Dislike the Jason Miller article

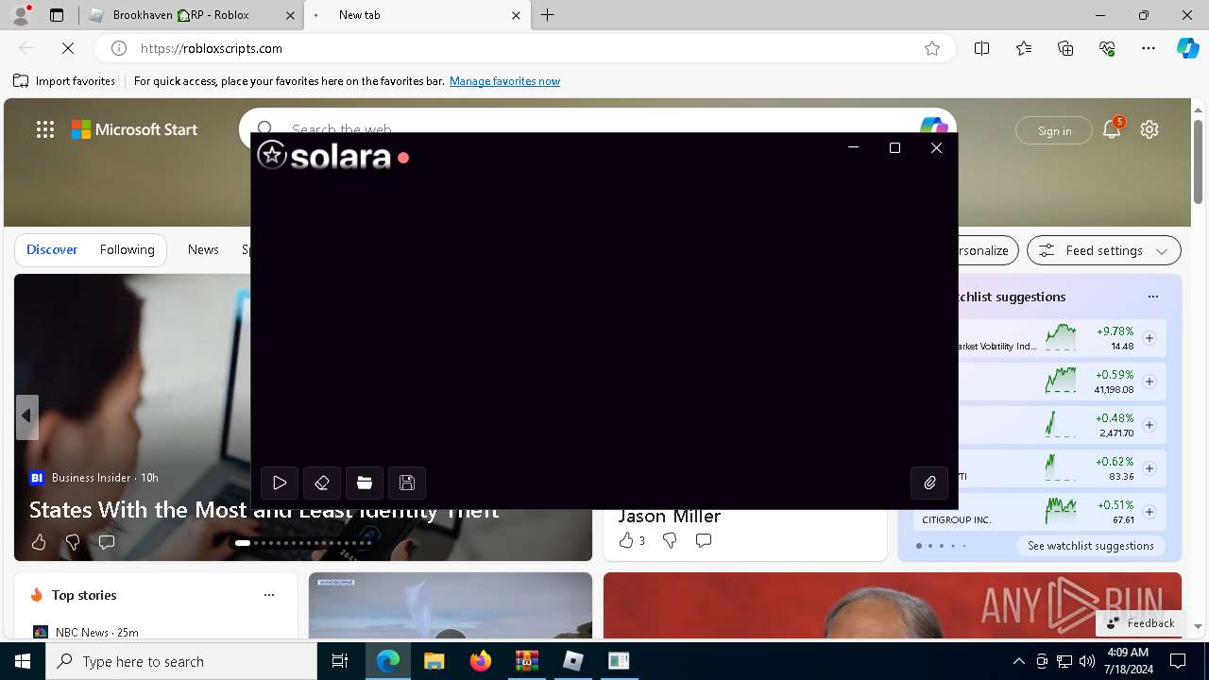coord(670,540)
